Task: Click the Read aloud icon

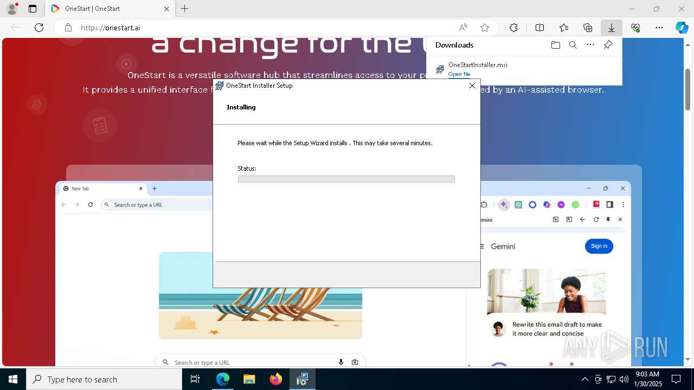Action: click(x=463, y=28)
